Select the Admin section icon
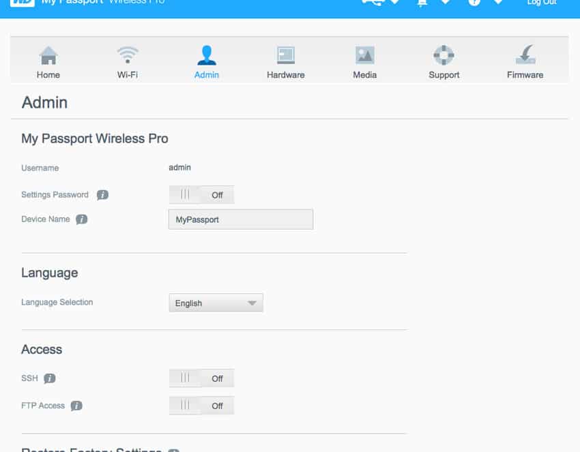580x452 pixels. pos(206,55)
